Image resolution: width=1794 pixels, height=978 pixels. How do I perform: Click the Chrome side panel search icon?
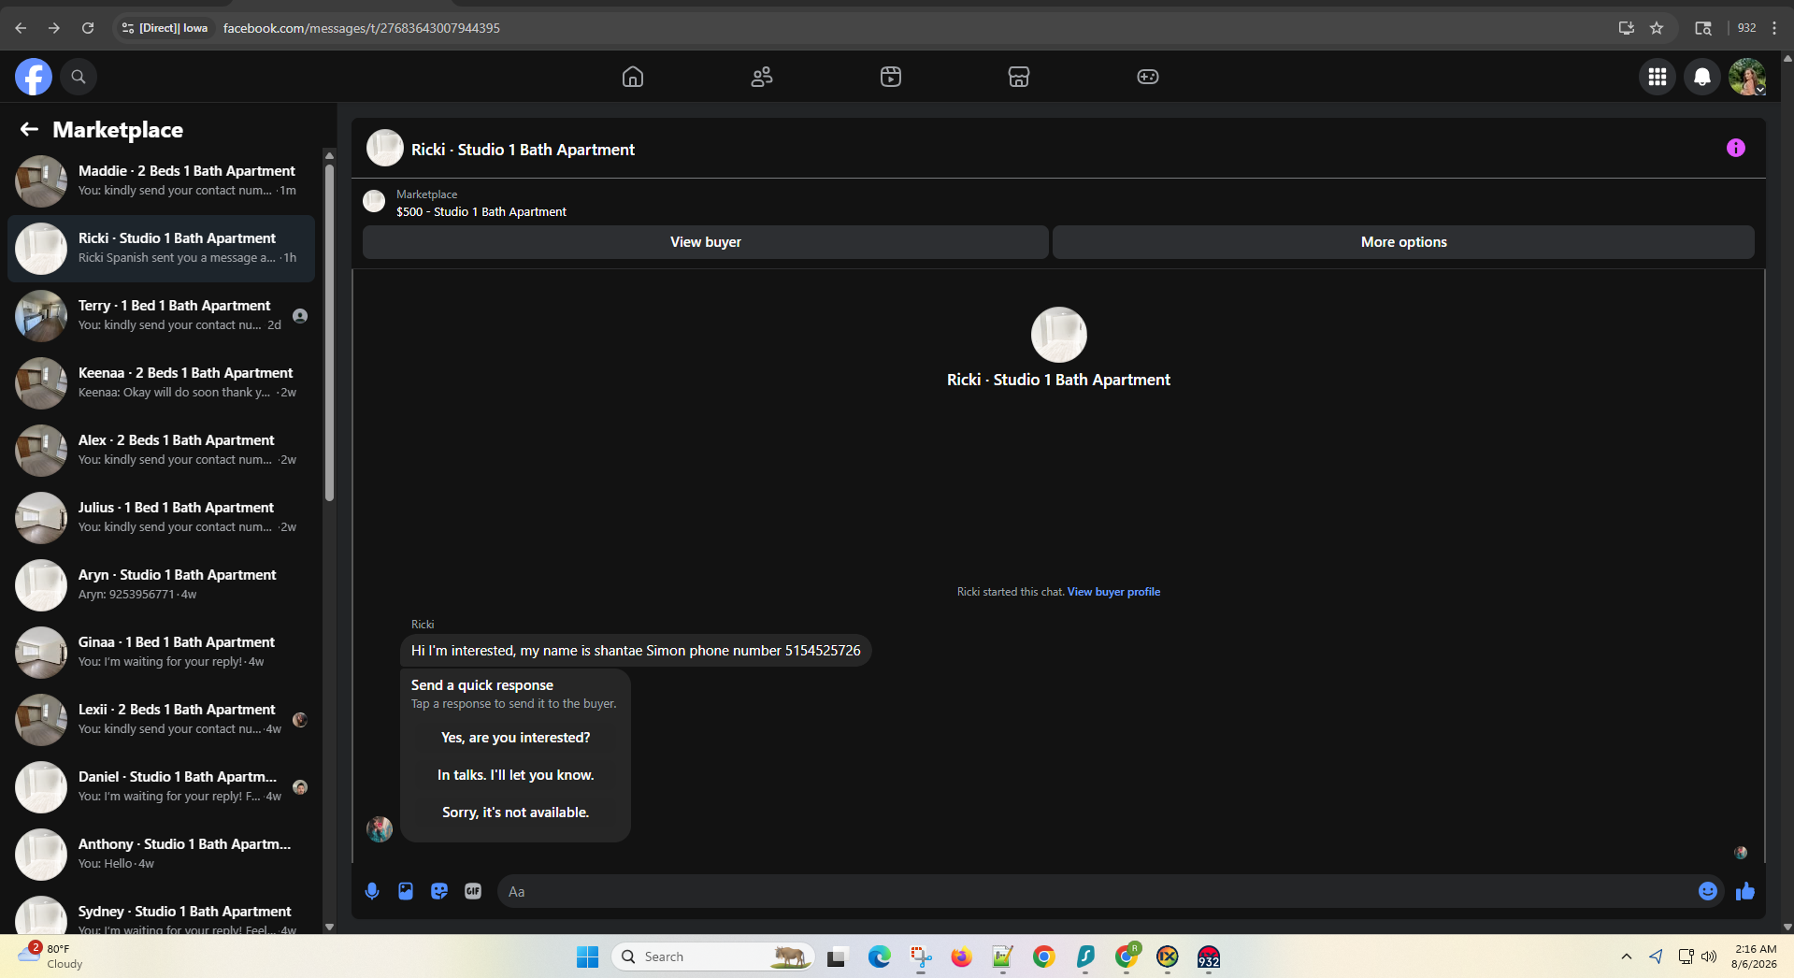(x=1703, y=28)
